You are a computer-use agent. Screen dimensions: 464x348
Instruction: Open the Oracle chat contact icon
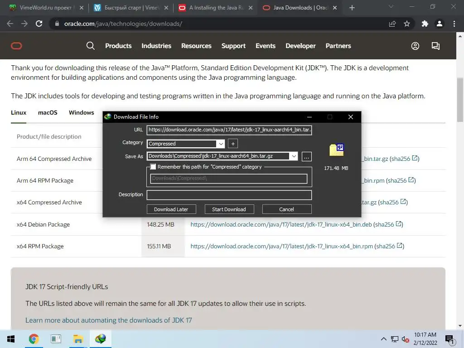[x=435, y=46]
